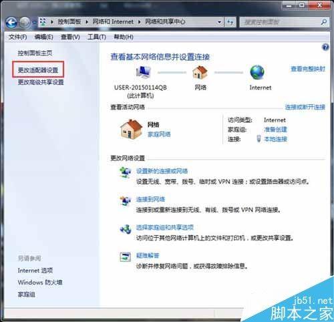
Task: Click the 网络 label under house icon
Action: tap(200, 88)
